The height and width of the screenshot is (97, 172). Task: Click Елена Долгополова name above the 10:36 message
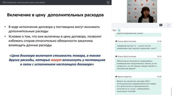pyautogui.click(x=127, y=41)
